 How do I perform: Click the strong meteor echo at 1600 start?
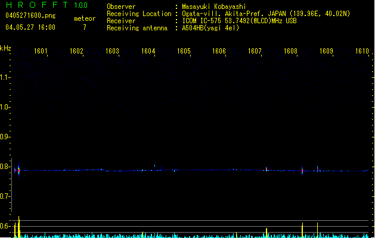(x=18, y=170)
